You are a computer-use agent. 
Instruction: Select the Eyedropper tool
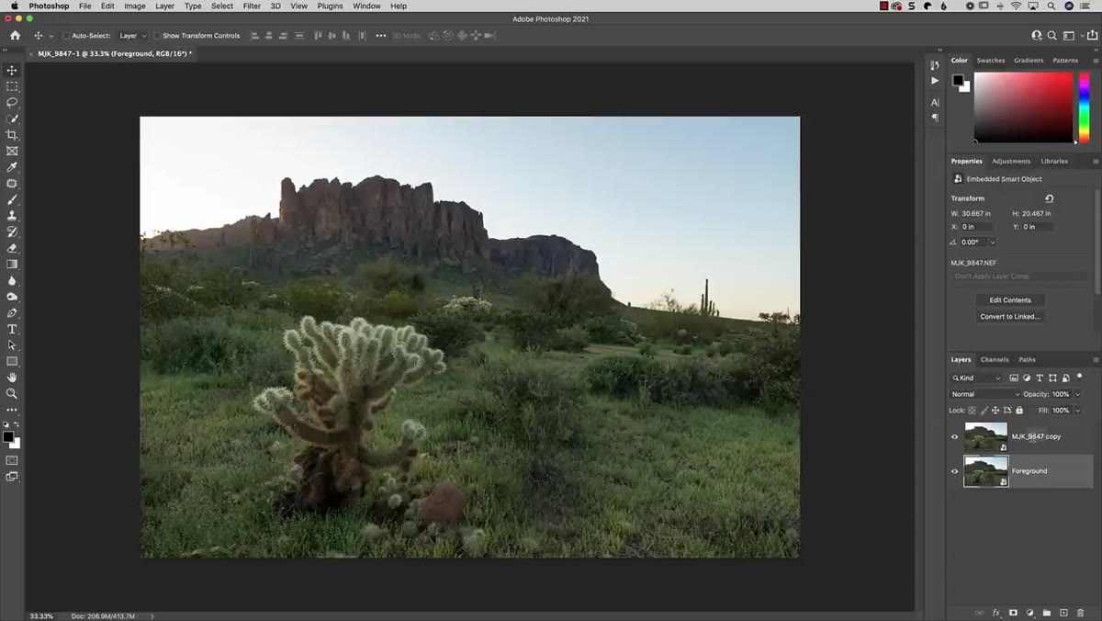coord(12,167)
